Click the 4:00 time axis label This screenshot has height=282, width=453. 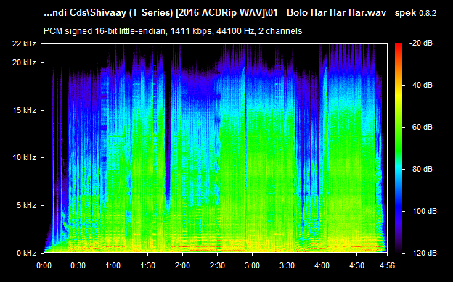point(322,265)
